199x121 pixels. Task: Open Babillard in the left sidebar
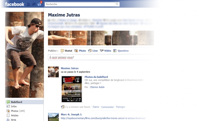(16, 102)
